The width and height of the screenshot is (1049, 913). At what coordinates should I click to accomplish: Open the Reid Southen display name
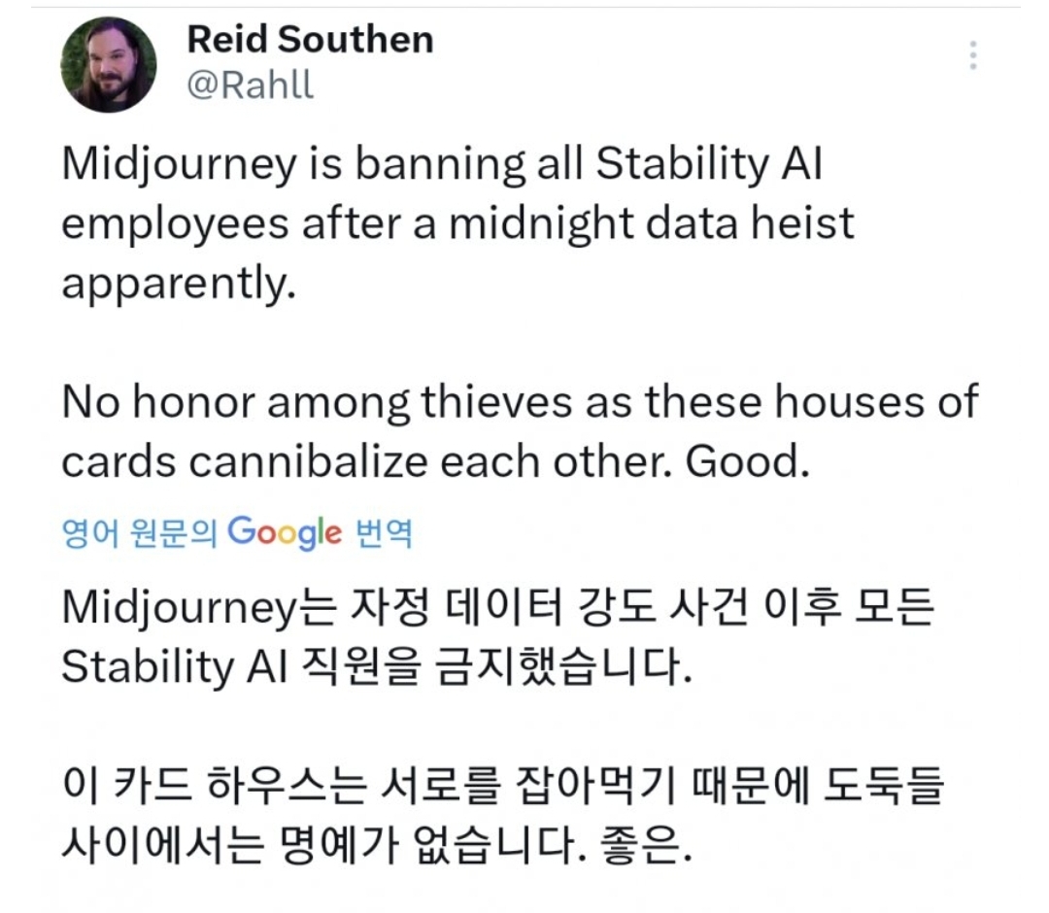[311, 40]
